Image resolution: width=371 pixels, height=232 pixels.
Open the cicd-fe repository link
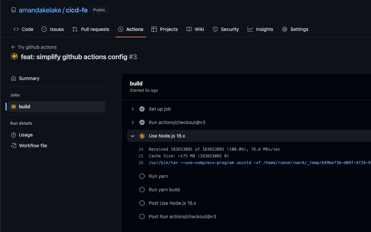(77, 10)
